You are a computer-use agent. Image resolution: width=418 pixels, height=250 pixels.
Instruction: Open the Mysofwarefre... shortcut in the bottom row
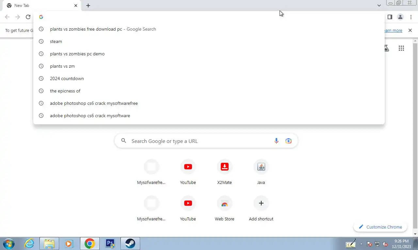pyautogui.click(x=151, y=209)
